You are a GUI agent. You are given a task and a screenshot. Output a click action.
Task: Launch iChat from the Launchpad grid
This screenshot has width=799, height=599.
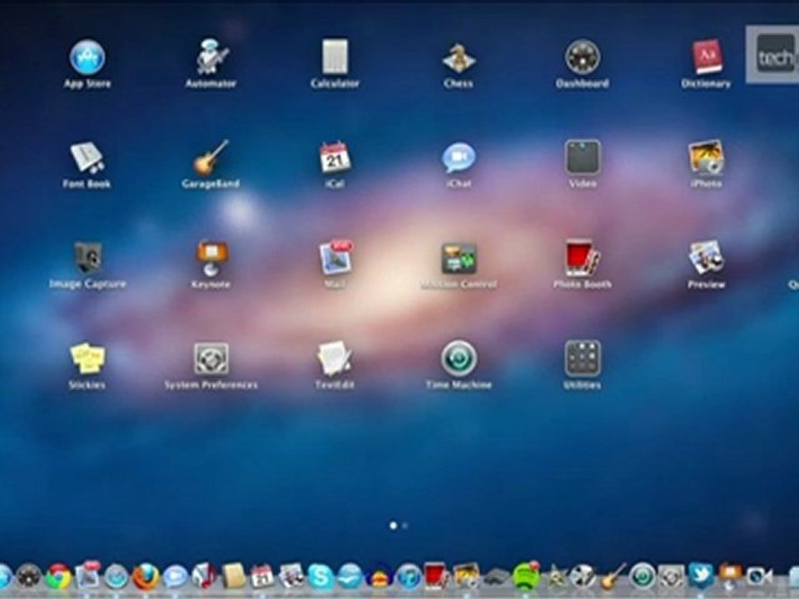coord(459,158)
